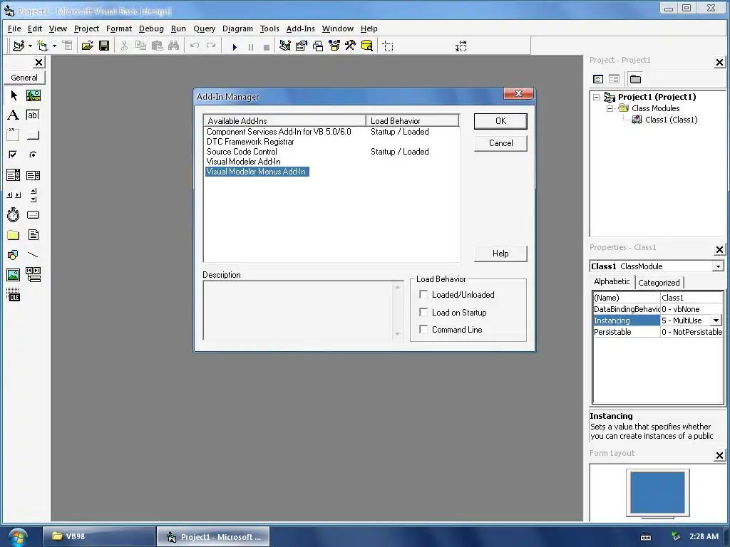Viewport: 730px width, 547px height.
Task: Open dropdown arrow next to Add Form icon
Action: [x=54, y=46]
